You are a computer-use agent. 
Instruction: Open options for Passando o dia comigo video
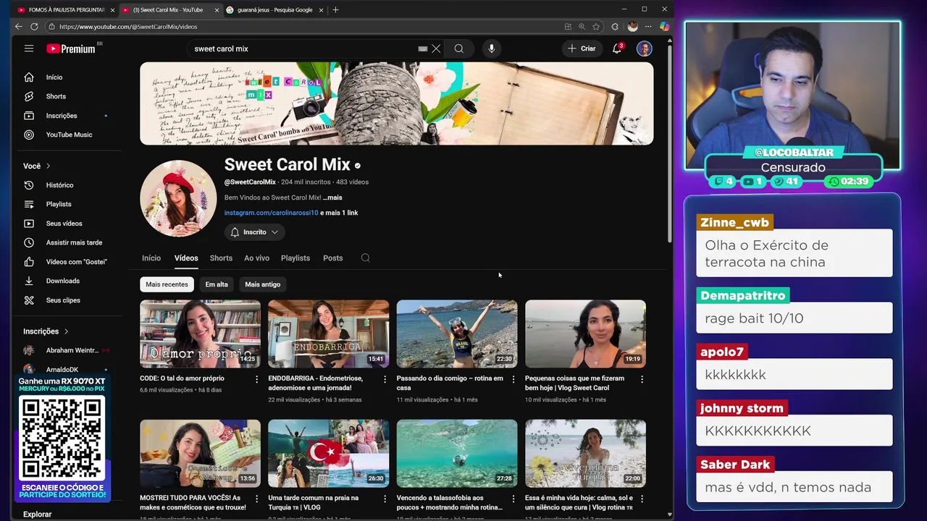[513, 378]
